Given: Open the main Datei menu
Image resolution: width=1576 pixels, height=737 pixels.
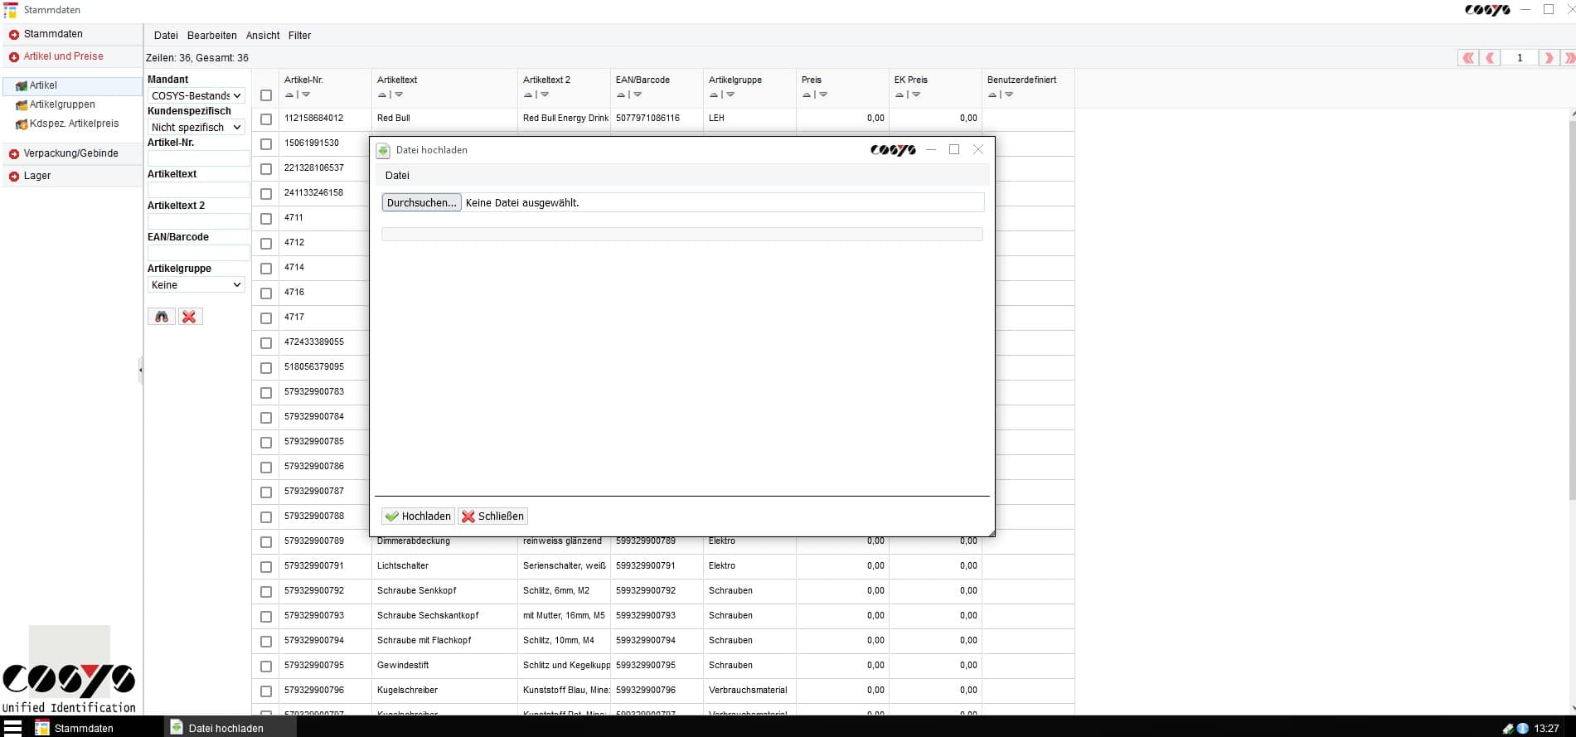Looking at the screenshot, I should pyautogui.click(x=166, y=36).
